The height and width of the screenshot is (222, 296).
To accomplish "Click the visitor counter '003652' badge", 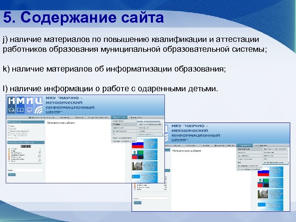I will click(25, 146).
